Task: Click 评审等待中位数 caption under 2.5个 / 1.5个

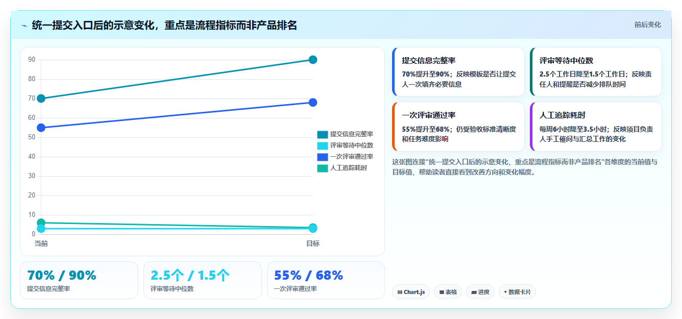Action: pyautogui.click(x=172, y=289)
